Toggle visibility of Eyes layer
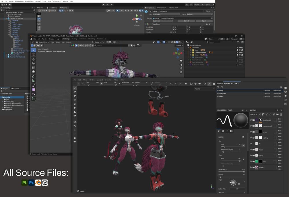 tap(251, 161)
